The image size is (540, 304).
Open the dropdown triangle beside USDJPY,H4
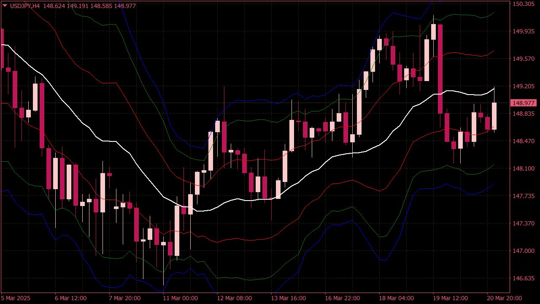pyautogui.click(x=5, y=5)
